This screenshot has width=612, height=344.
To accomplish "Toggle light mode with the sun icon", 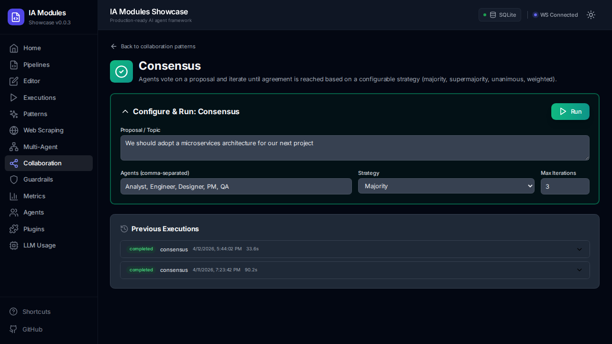I will [x=591, y=15].
